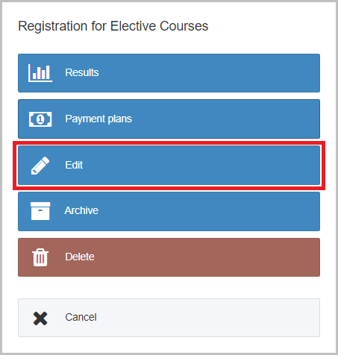Click the "Payment plans" text label
338x355 pixels.
click(98, 119)
